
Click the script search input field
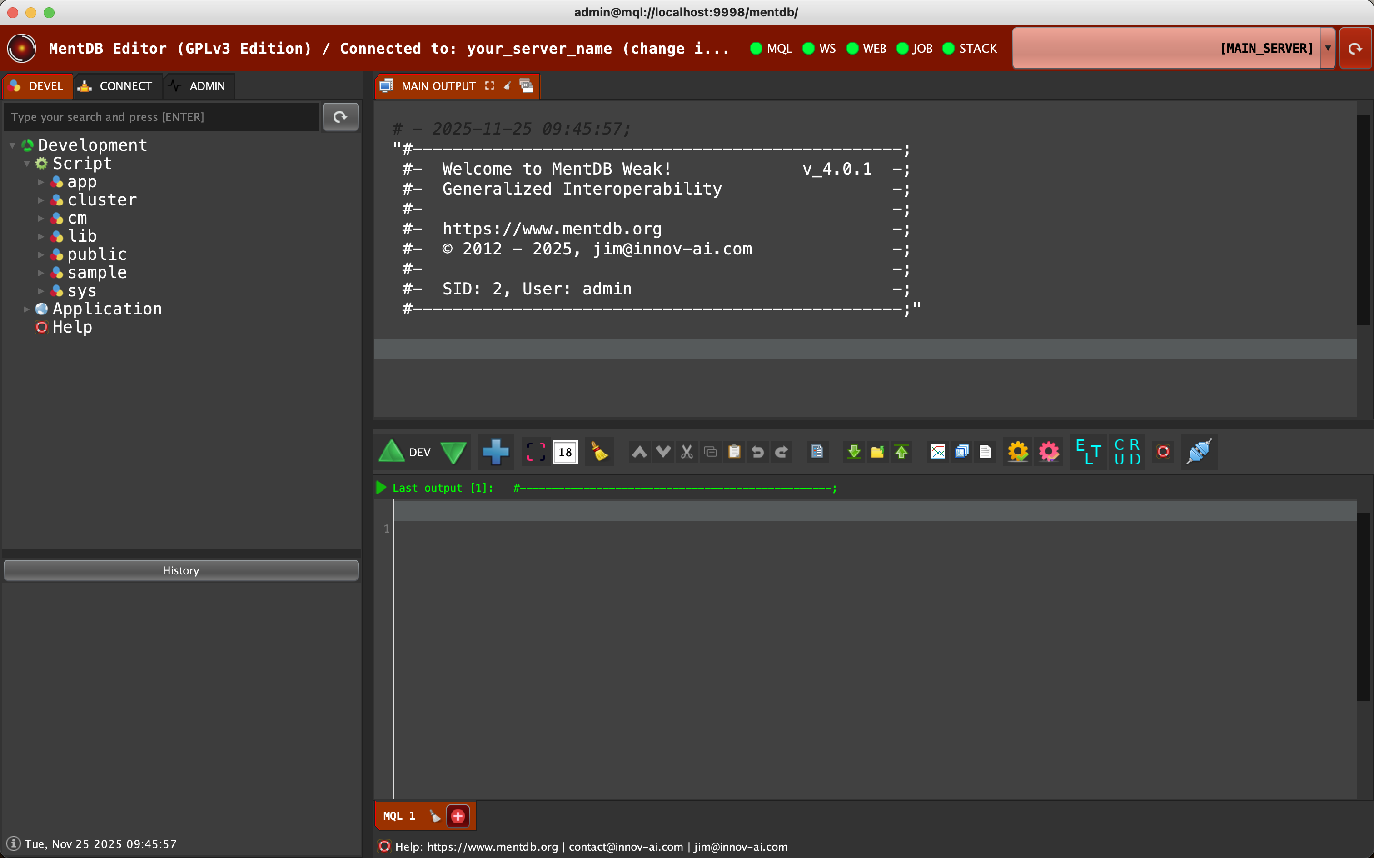(x=162, y=117)
